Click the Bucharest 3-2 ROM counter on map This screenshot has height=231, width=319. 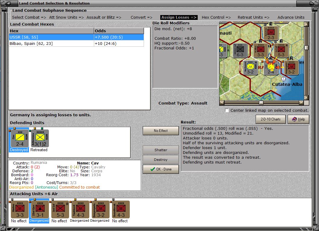click(250, 67)
